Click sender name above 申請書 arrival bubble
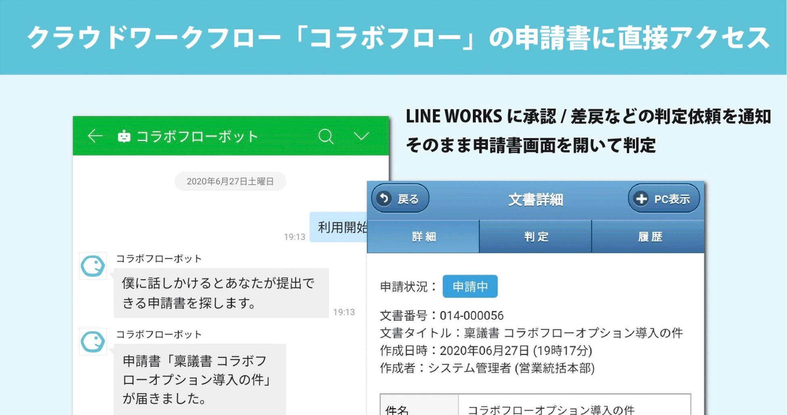Image resolution: width=787 pixels, height=415 pixels. 159,334
